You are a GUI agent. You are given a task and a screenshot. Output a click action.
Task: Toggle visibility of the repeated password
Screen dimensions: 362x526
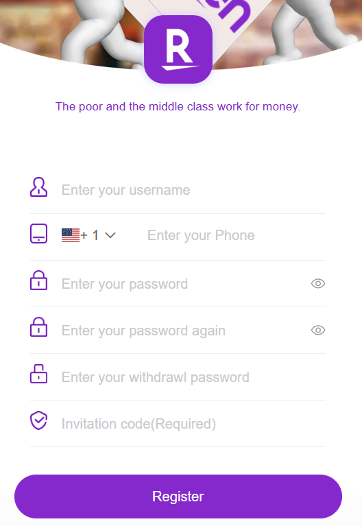tap(317, 331)
